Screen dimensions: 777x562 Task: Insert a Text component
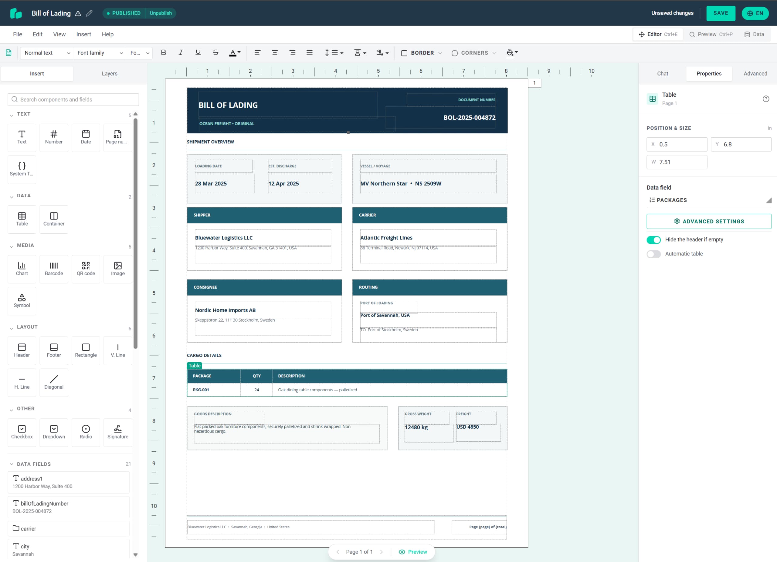22,138
